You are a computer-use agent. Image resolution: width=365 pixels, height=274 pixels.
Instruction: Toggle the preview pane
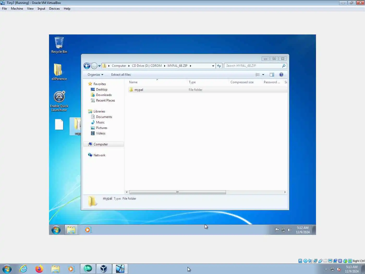click(272, 75)
